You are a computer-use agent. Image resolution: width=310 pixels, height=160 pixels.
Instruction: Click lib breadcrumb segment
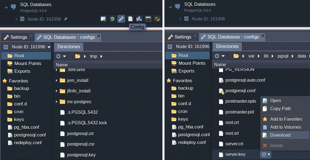click(x=266, y=56)
